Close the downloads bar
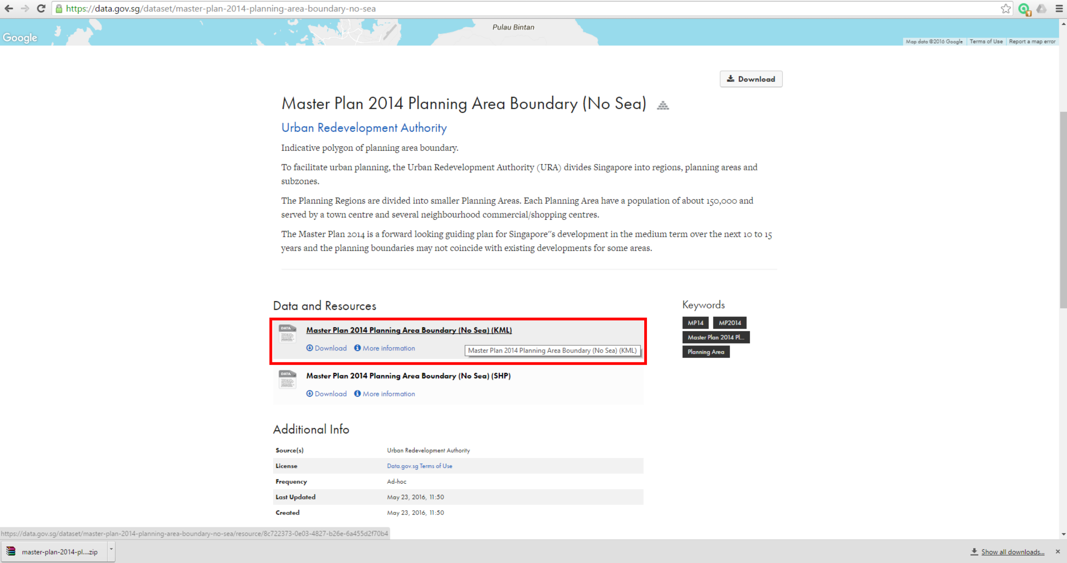This screenshot has height=563, width=1067. click(1057, 551)
